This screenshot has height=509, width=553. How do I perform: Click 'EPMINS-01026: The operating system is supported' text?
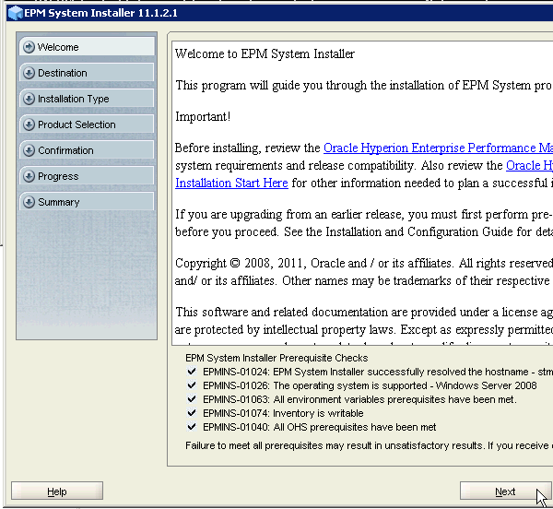(x=370, y=385)
